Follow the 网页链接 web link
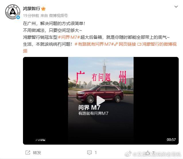 coord(125,44)
